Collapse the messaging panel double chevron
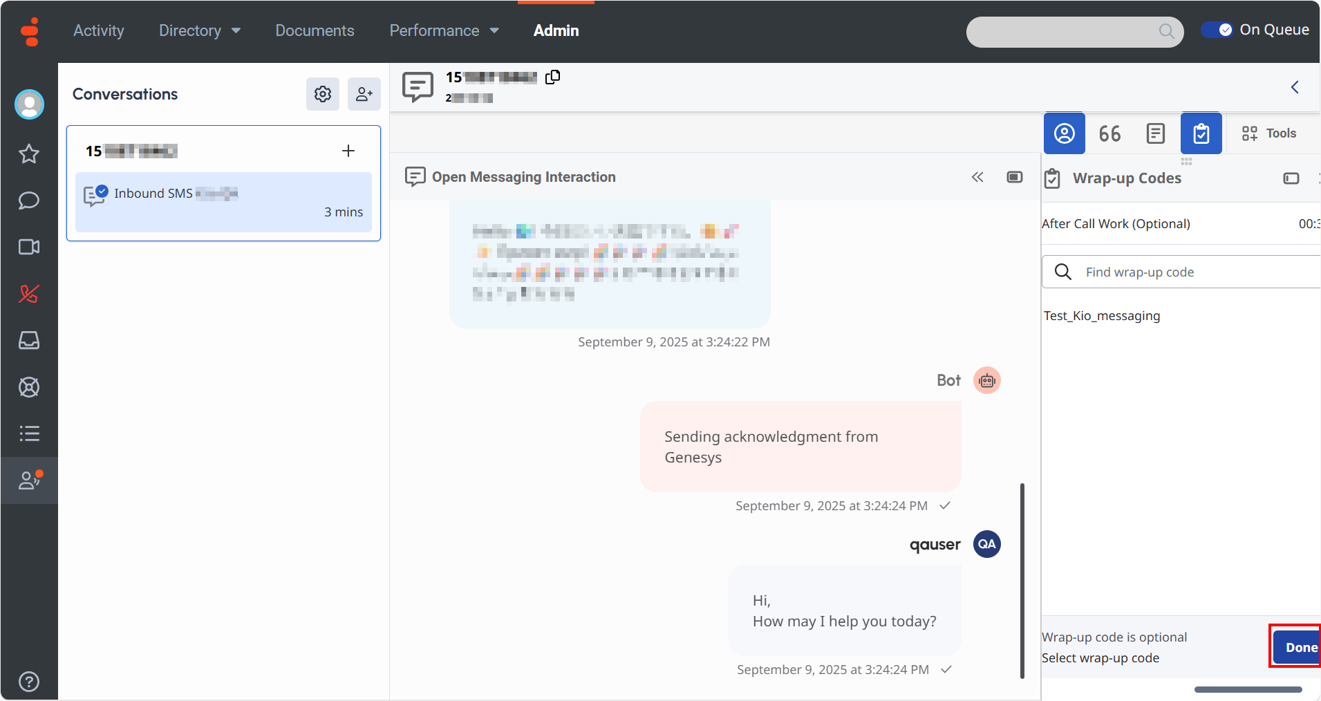1321x701 pixels. click(x=977, y=177)
